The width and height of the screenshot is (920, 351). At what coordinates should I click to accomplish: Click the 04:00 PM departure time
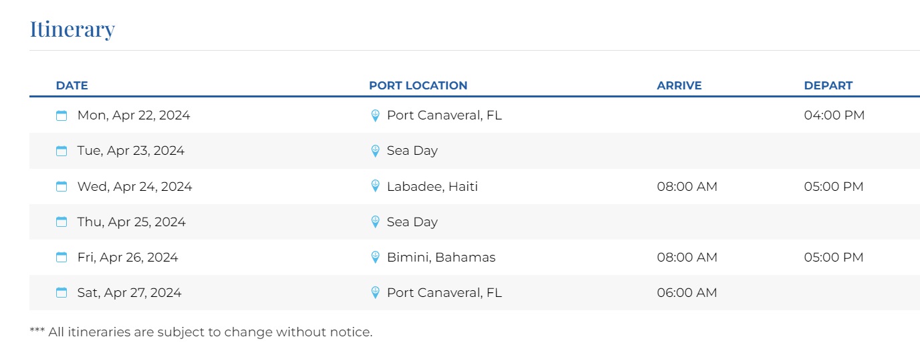click(x=834, y=115)
